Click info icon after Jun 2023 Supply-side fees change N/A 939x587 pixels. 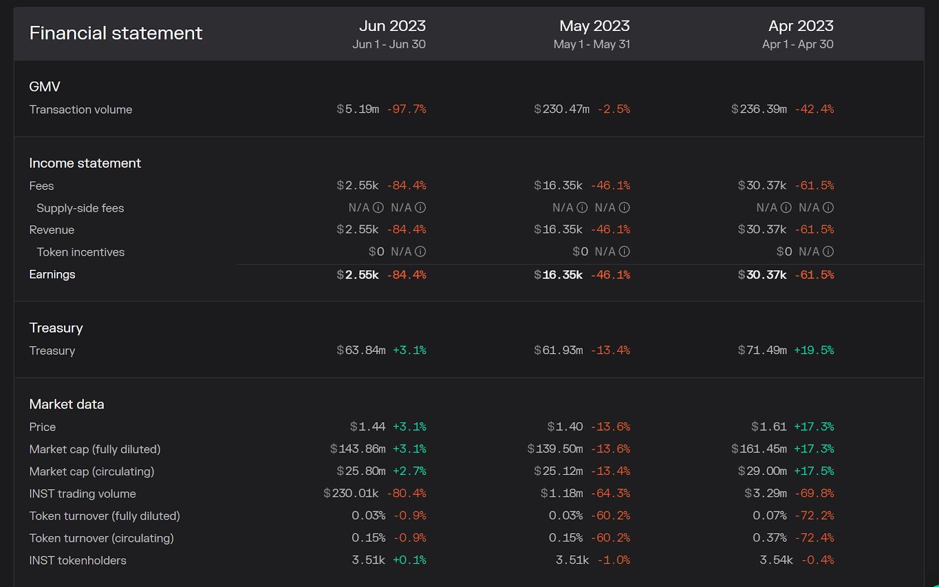(x=420, y=208)
